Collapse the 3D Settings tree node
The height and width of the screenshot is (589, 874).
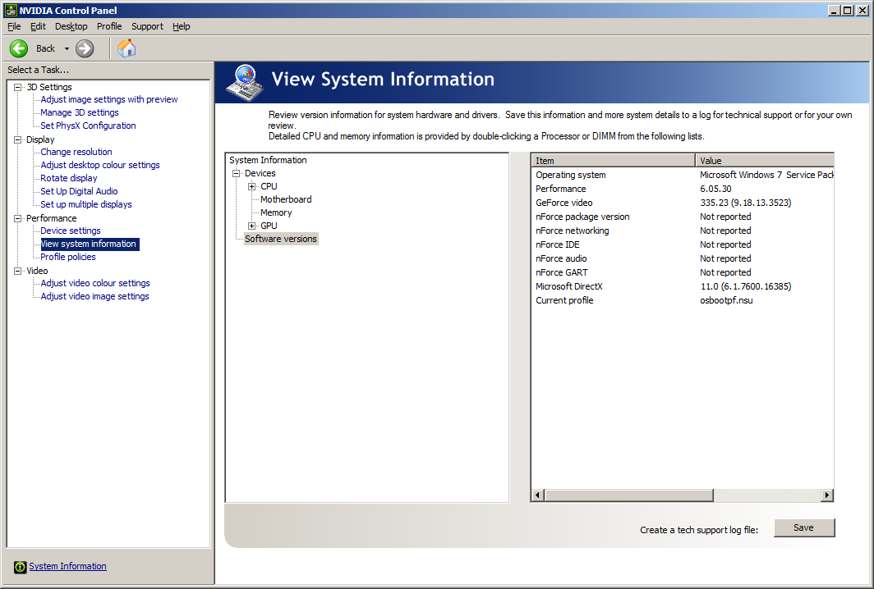pyautogui.click(x=18, y=88)
